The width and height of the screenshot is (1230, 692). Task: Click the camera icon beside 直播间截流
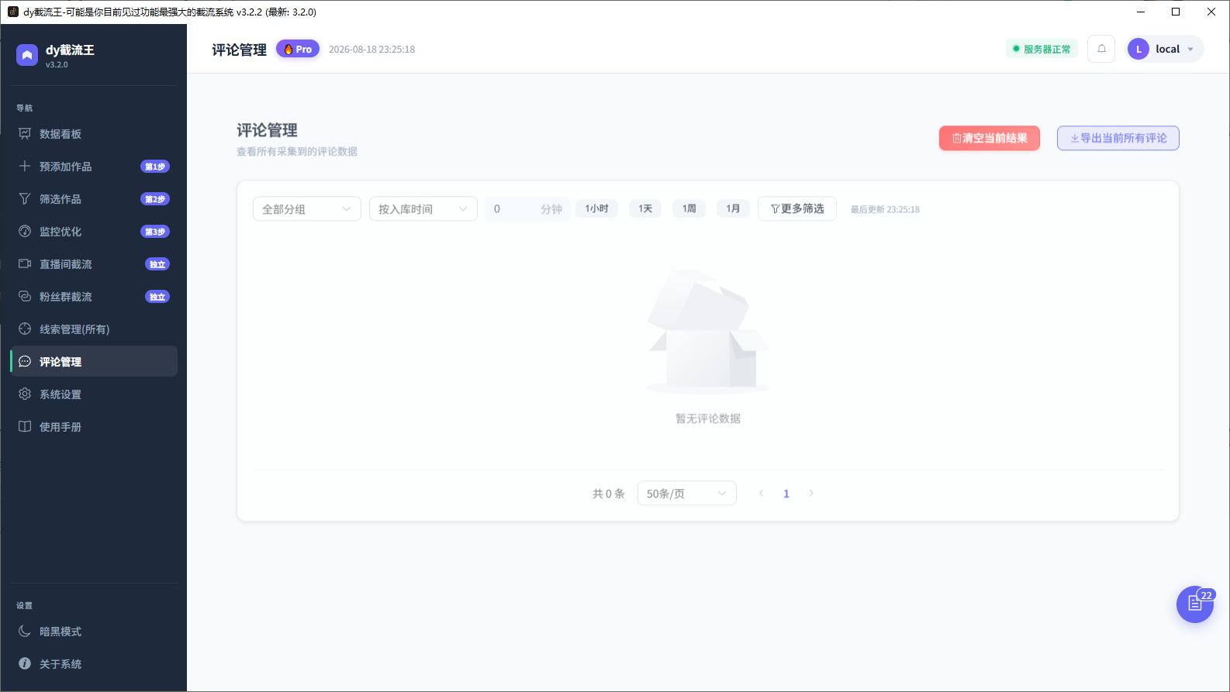(25, 264)
